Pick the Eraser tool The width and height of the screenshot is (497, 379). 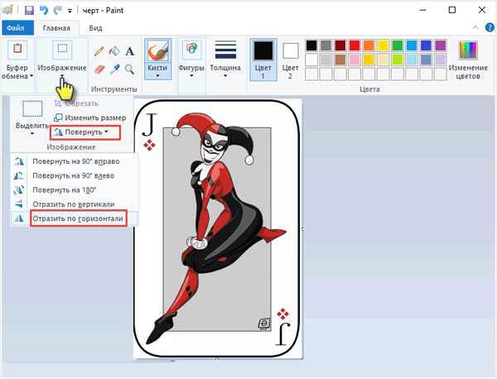(x=99, y=70)
